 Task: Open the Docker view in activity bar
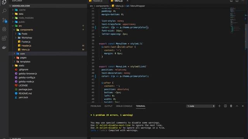tap(4, 47)
